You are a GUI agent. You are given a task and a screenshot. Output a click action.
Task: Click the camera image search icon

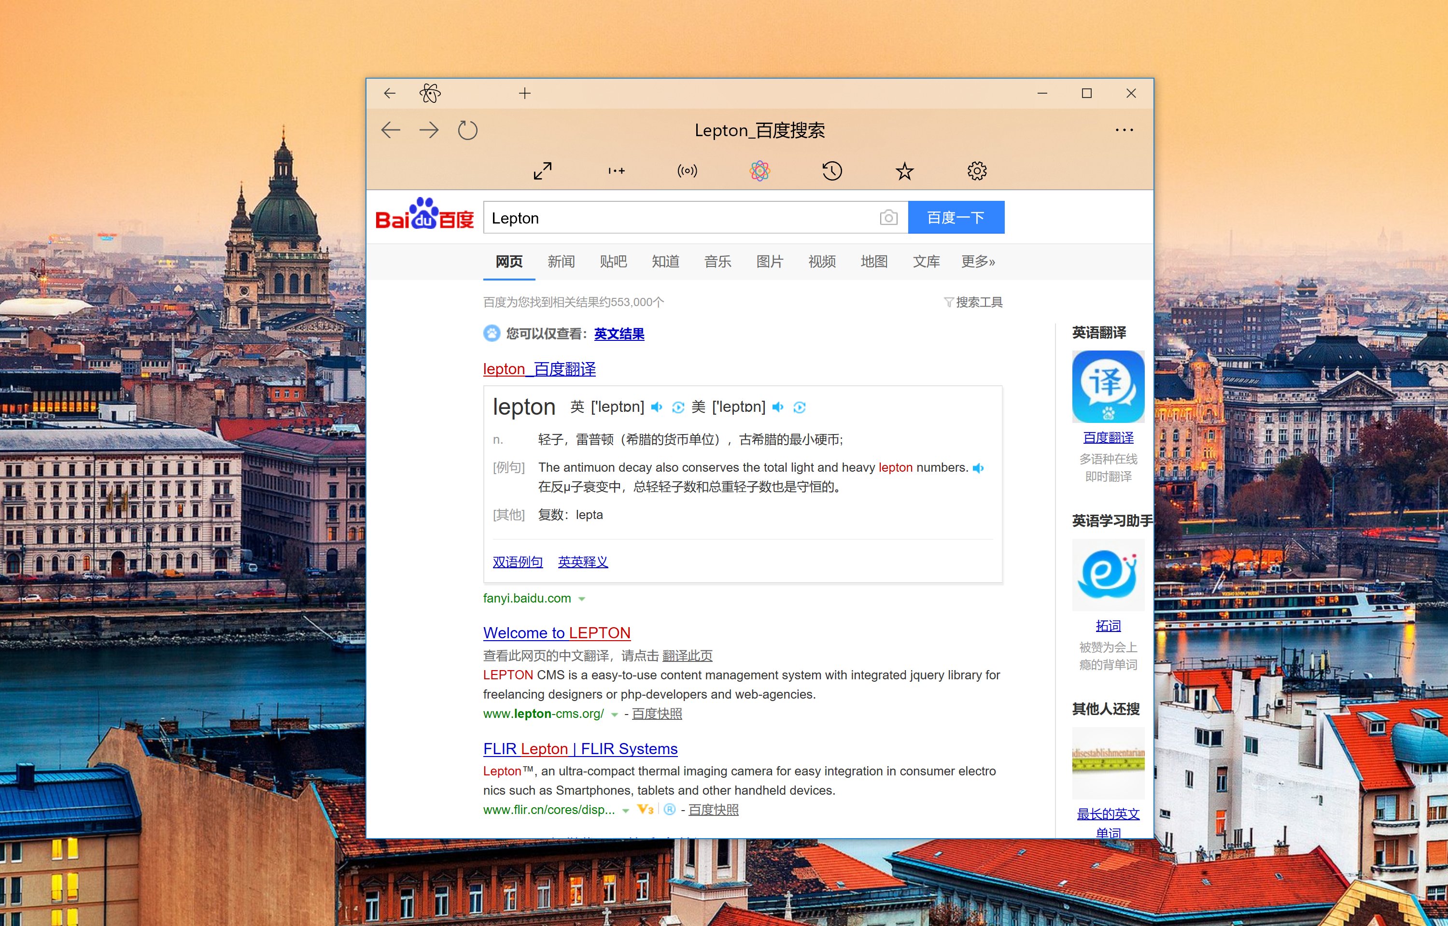pos(888,218)
